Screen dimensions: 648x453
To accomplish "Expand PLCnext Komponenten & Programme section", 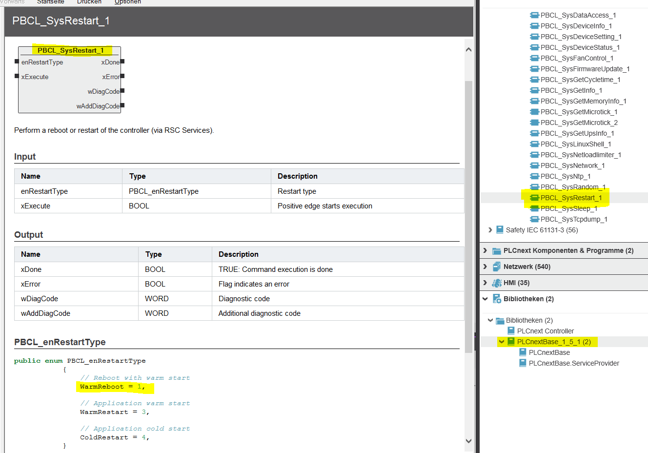I will [485, 250].
